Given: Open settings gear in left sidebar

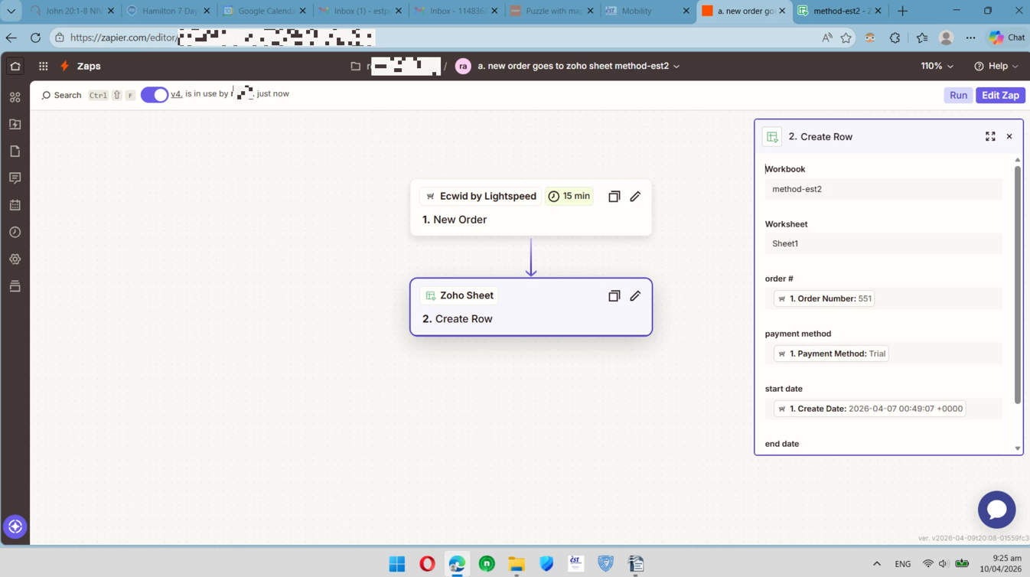Looking at the screenshot, I should [15, 259].
